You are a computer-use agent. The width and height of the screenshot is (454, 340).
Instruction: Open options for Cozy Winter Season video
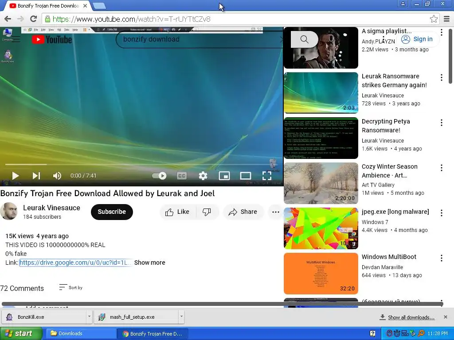pyautogui.click(x=441, y=168)
